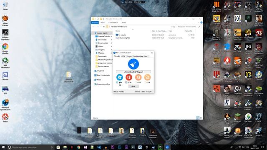Select OneDrive in the sidebar

pos(101,71)
